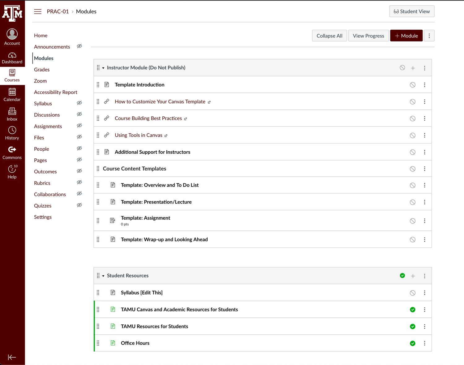Open Discussions in course navigation
This screenshot has width=464, height=365.
click(47, 115)
